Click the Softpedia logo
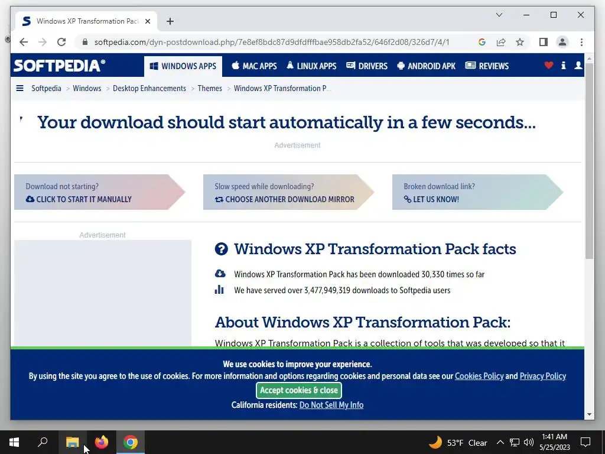The image size is (605, 454). click(60, 66)
